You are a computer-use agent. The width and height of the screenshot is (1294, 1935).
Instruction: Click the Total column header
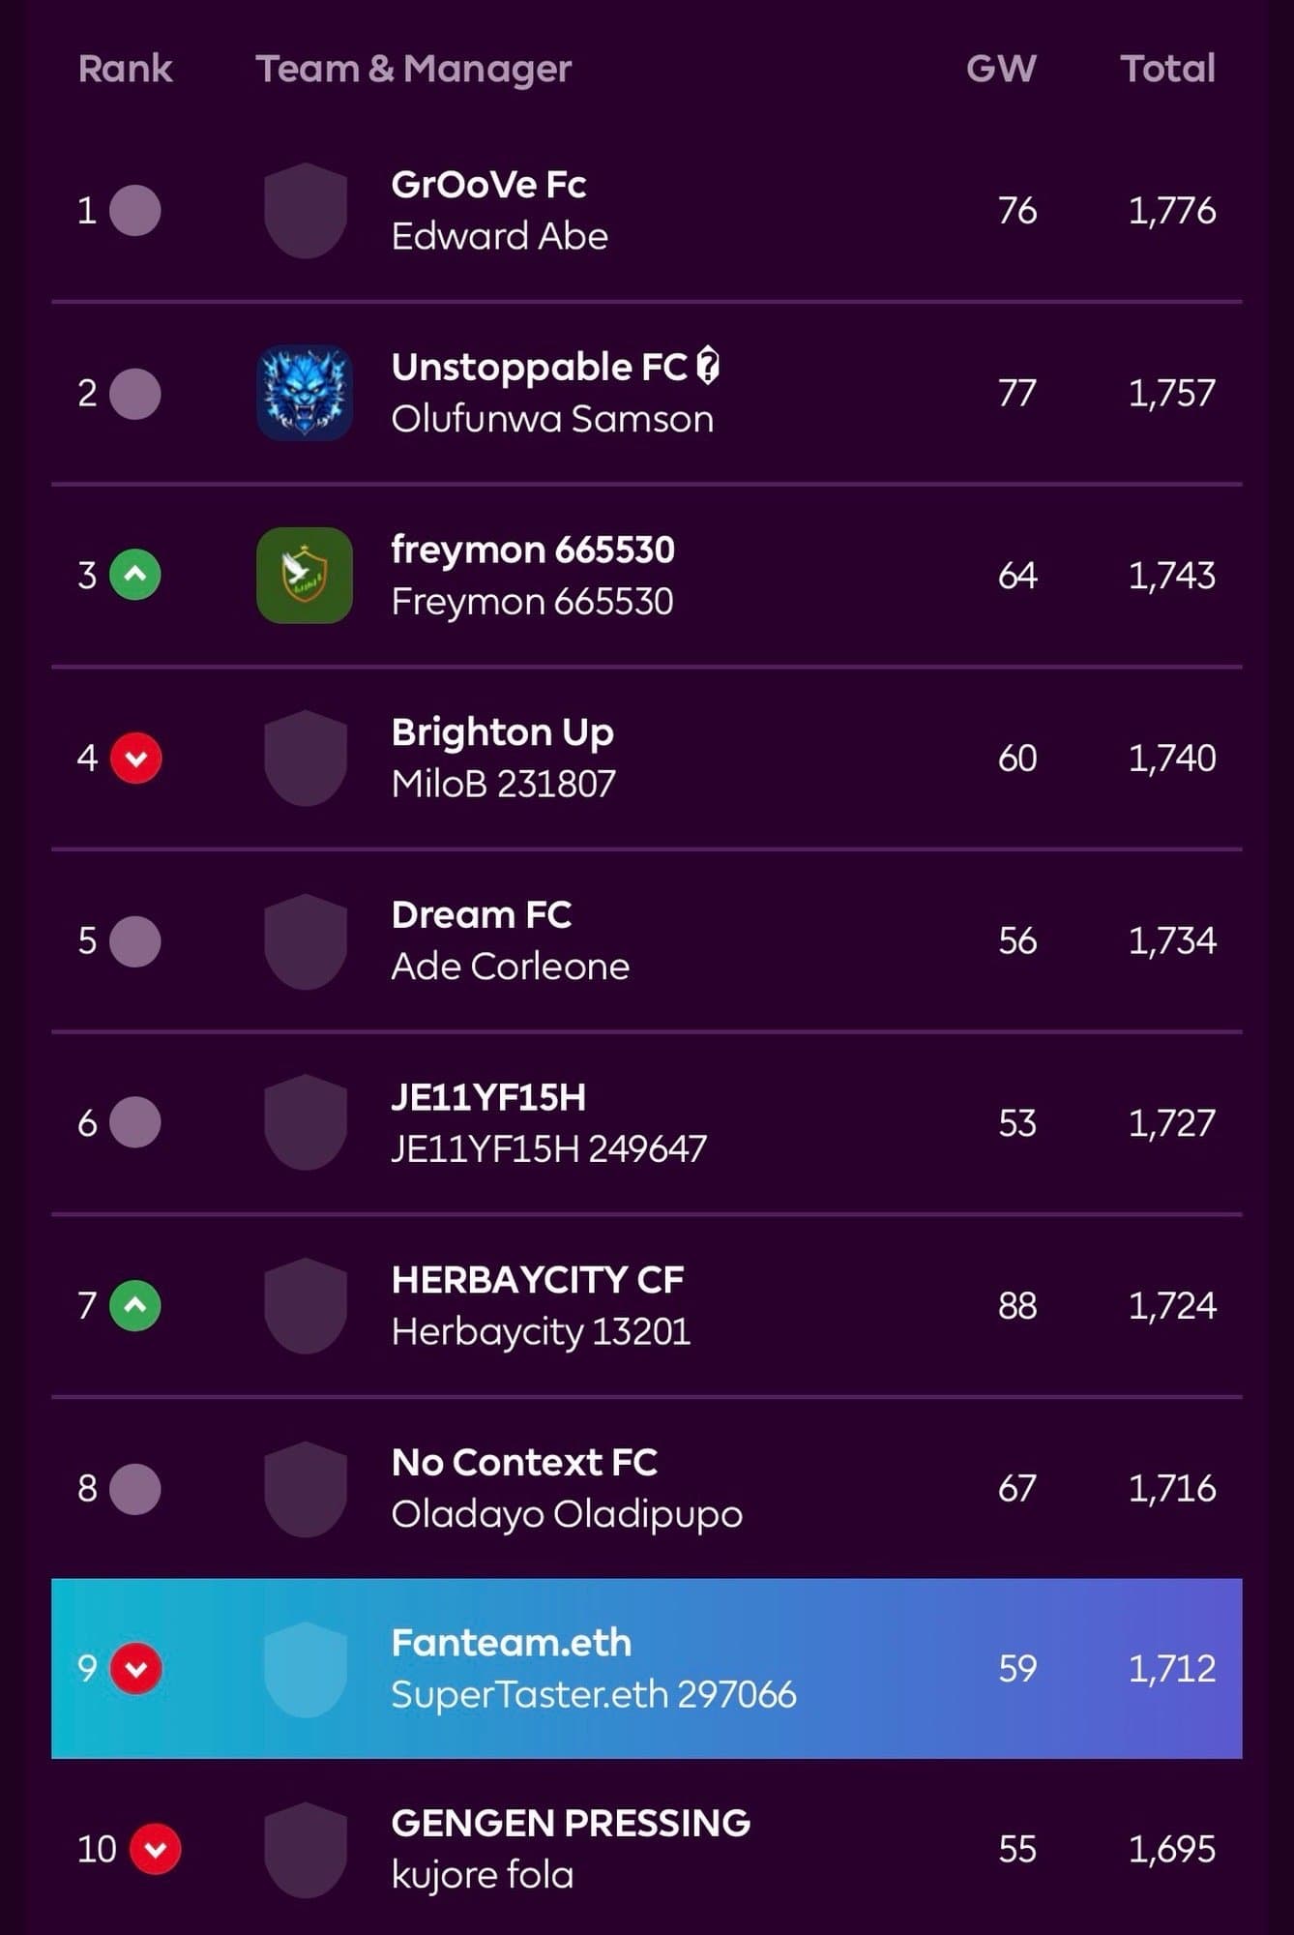[x=1167, y=69]
